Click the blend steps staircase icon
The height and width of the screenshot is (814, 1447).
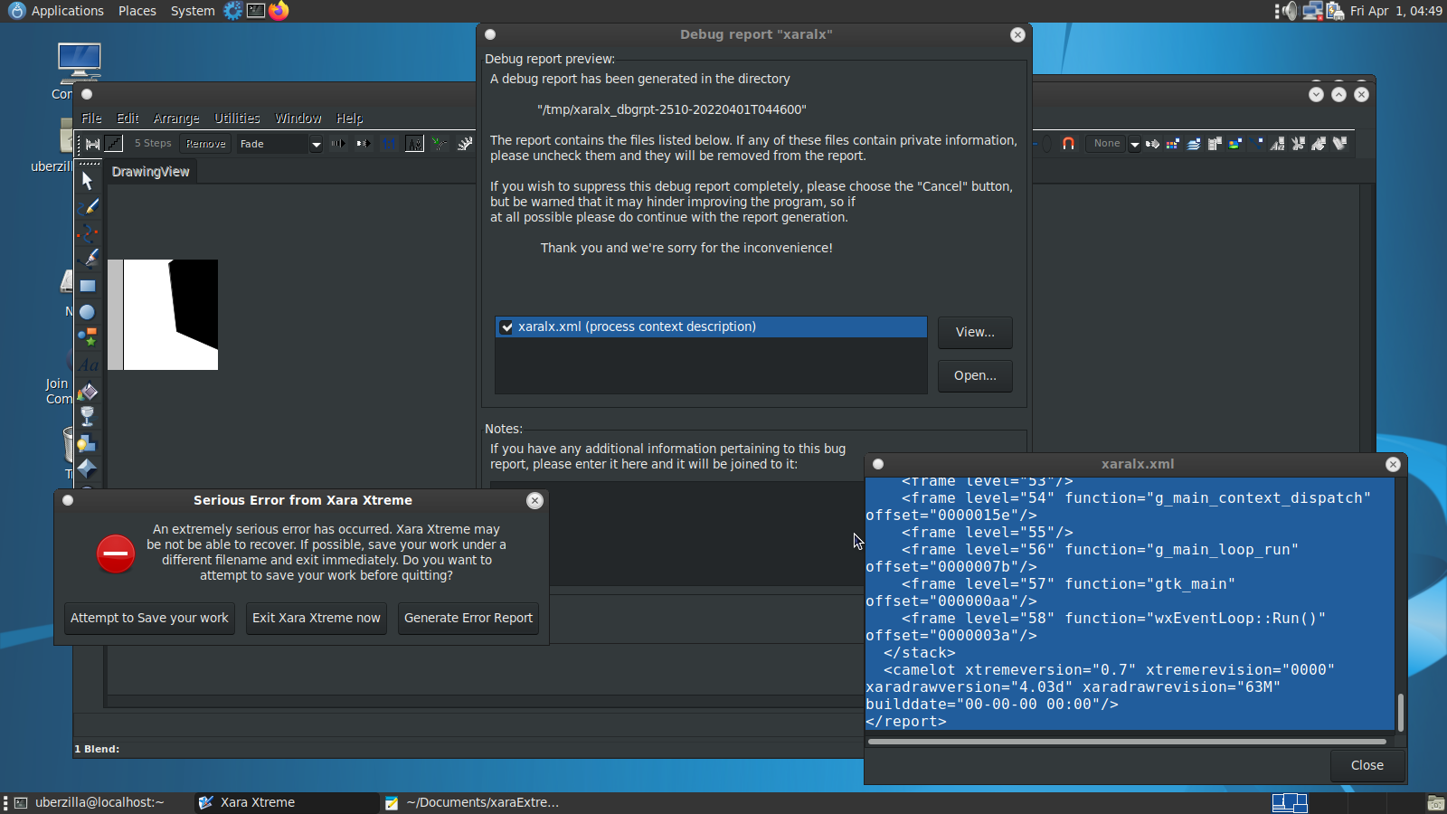[113, 144]
